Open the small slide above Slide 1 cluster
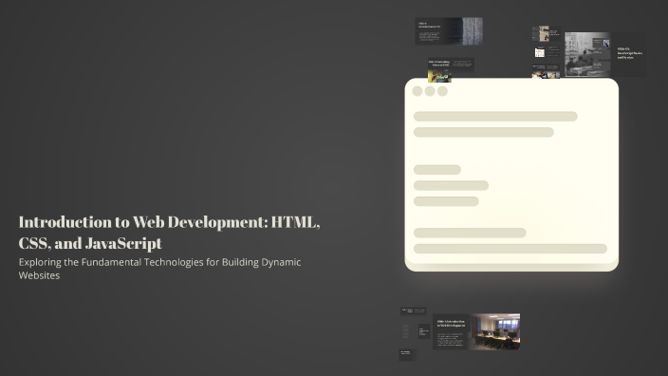 [414, 310]
